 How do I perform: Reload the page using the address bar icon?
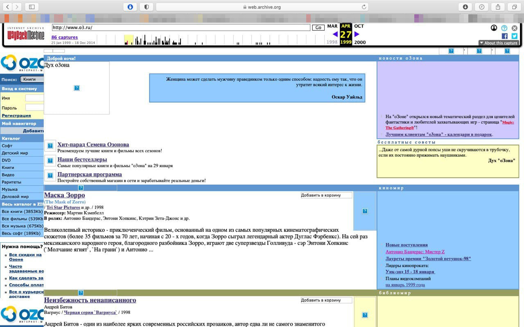(364, 7)
